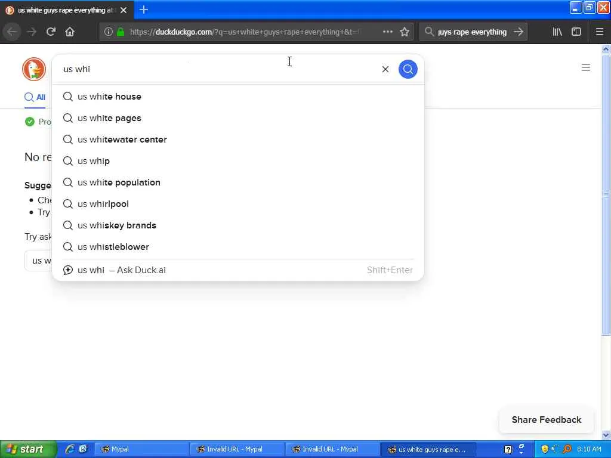Submit browser search bar arrow
The width and height of the screenshot is (611, 458).
[x=519, y=32]
